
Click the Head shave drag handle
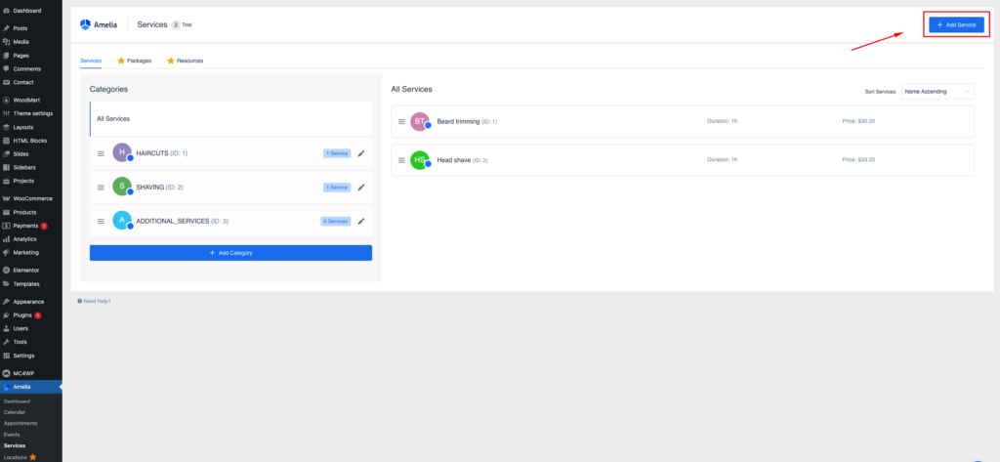click(x=401, y=160)
